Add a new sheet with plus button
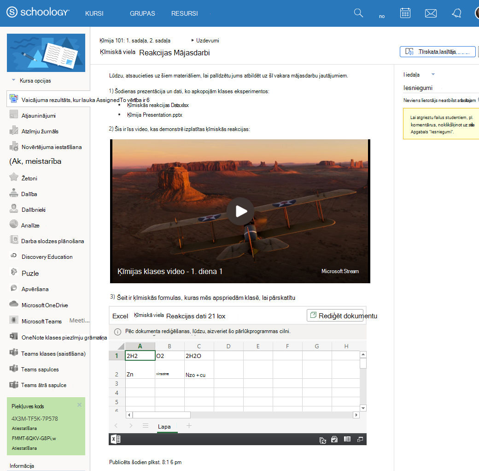The image size is (479, 471). pyautogui.click(x=189, y=426)
